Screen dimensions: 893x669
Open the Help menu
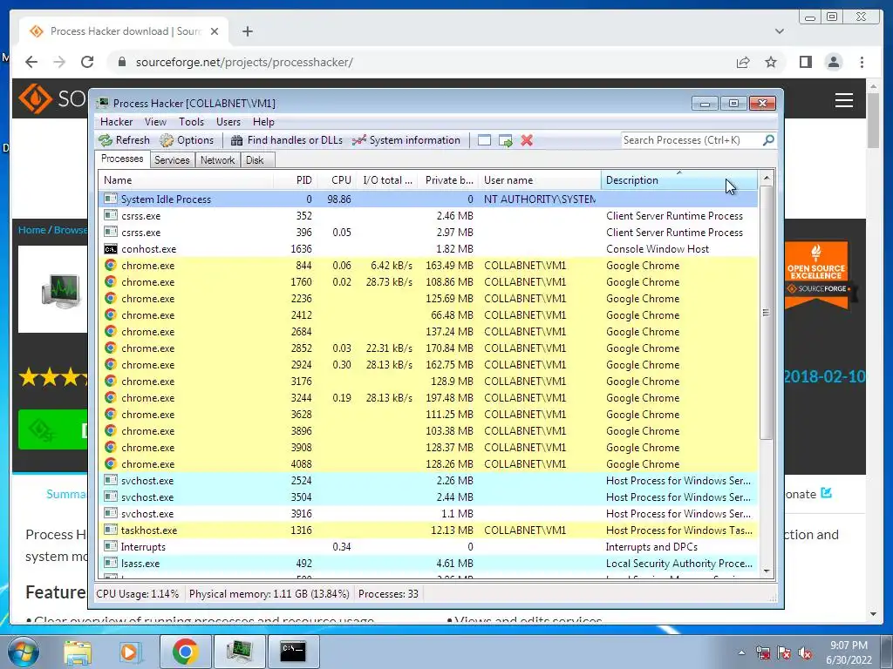point(263,122)
